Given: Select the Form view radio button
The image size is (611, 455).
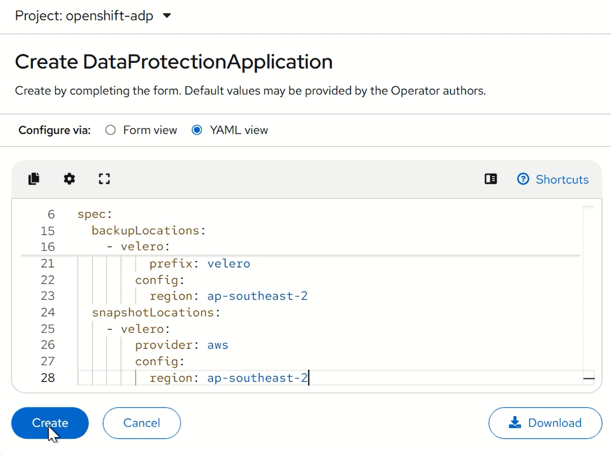Looking at the screenshot, I should tap(111, 130).
